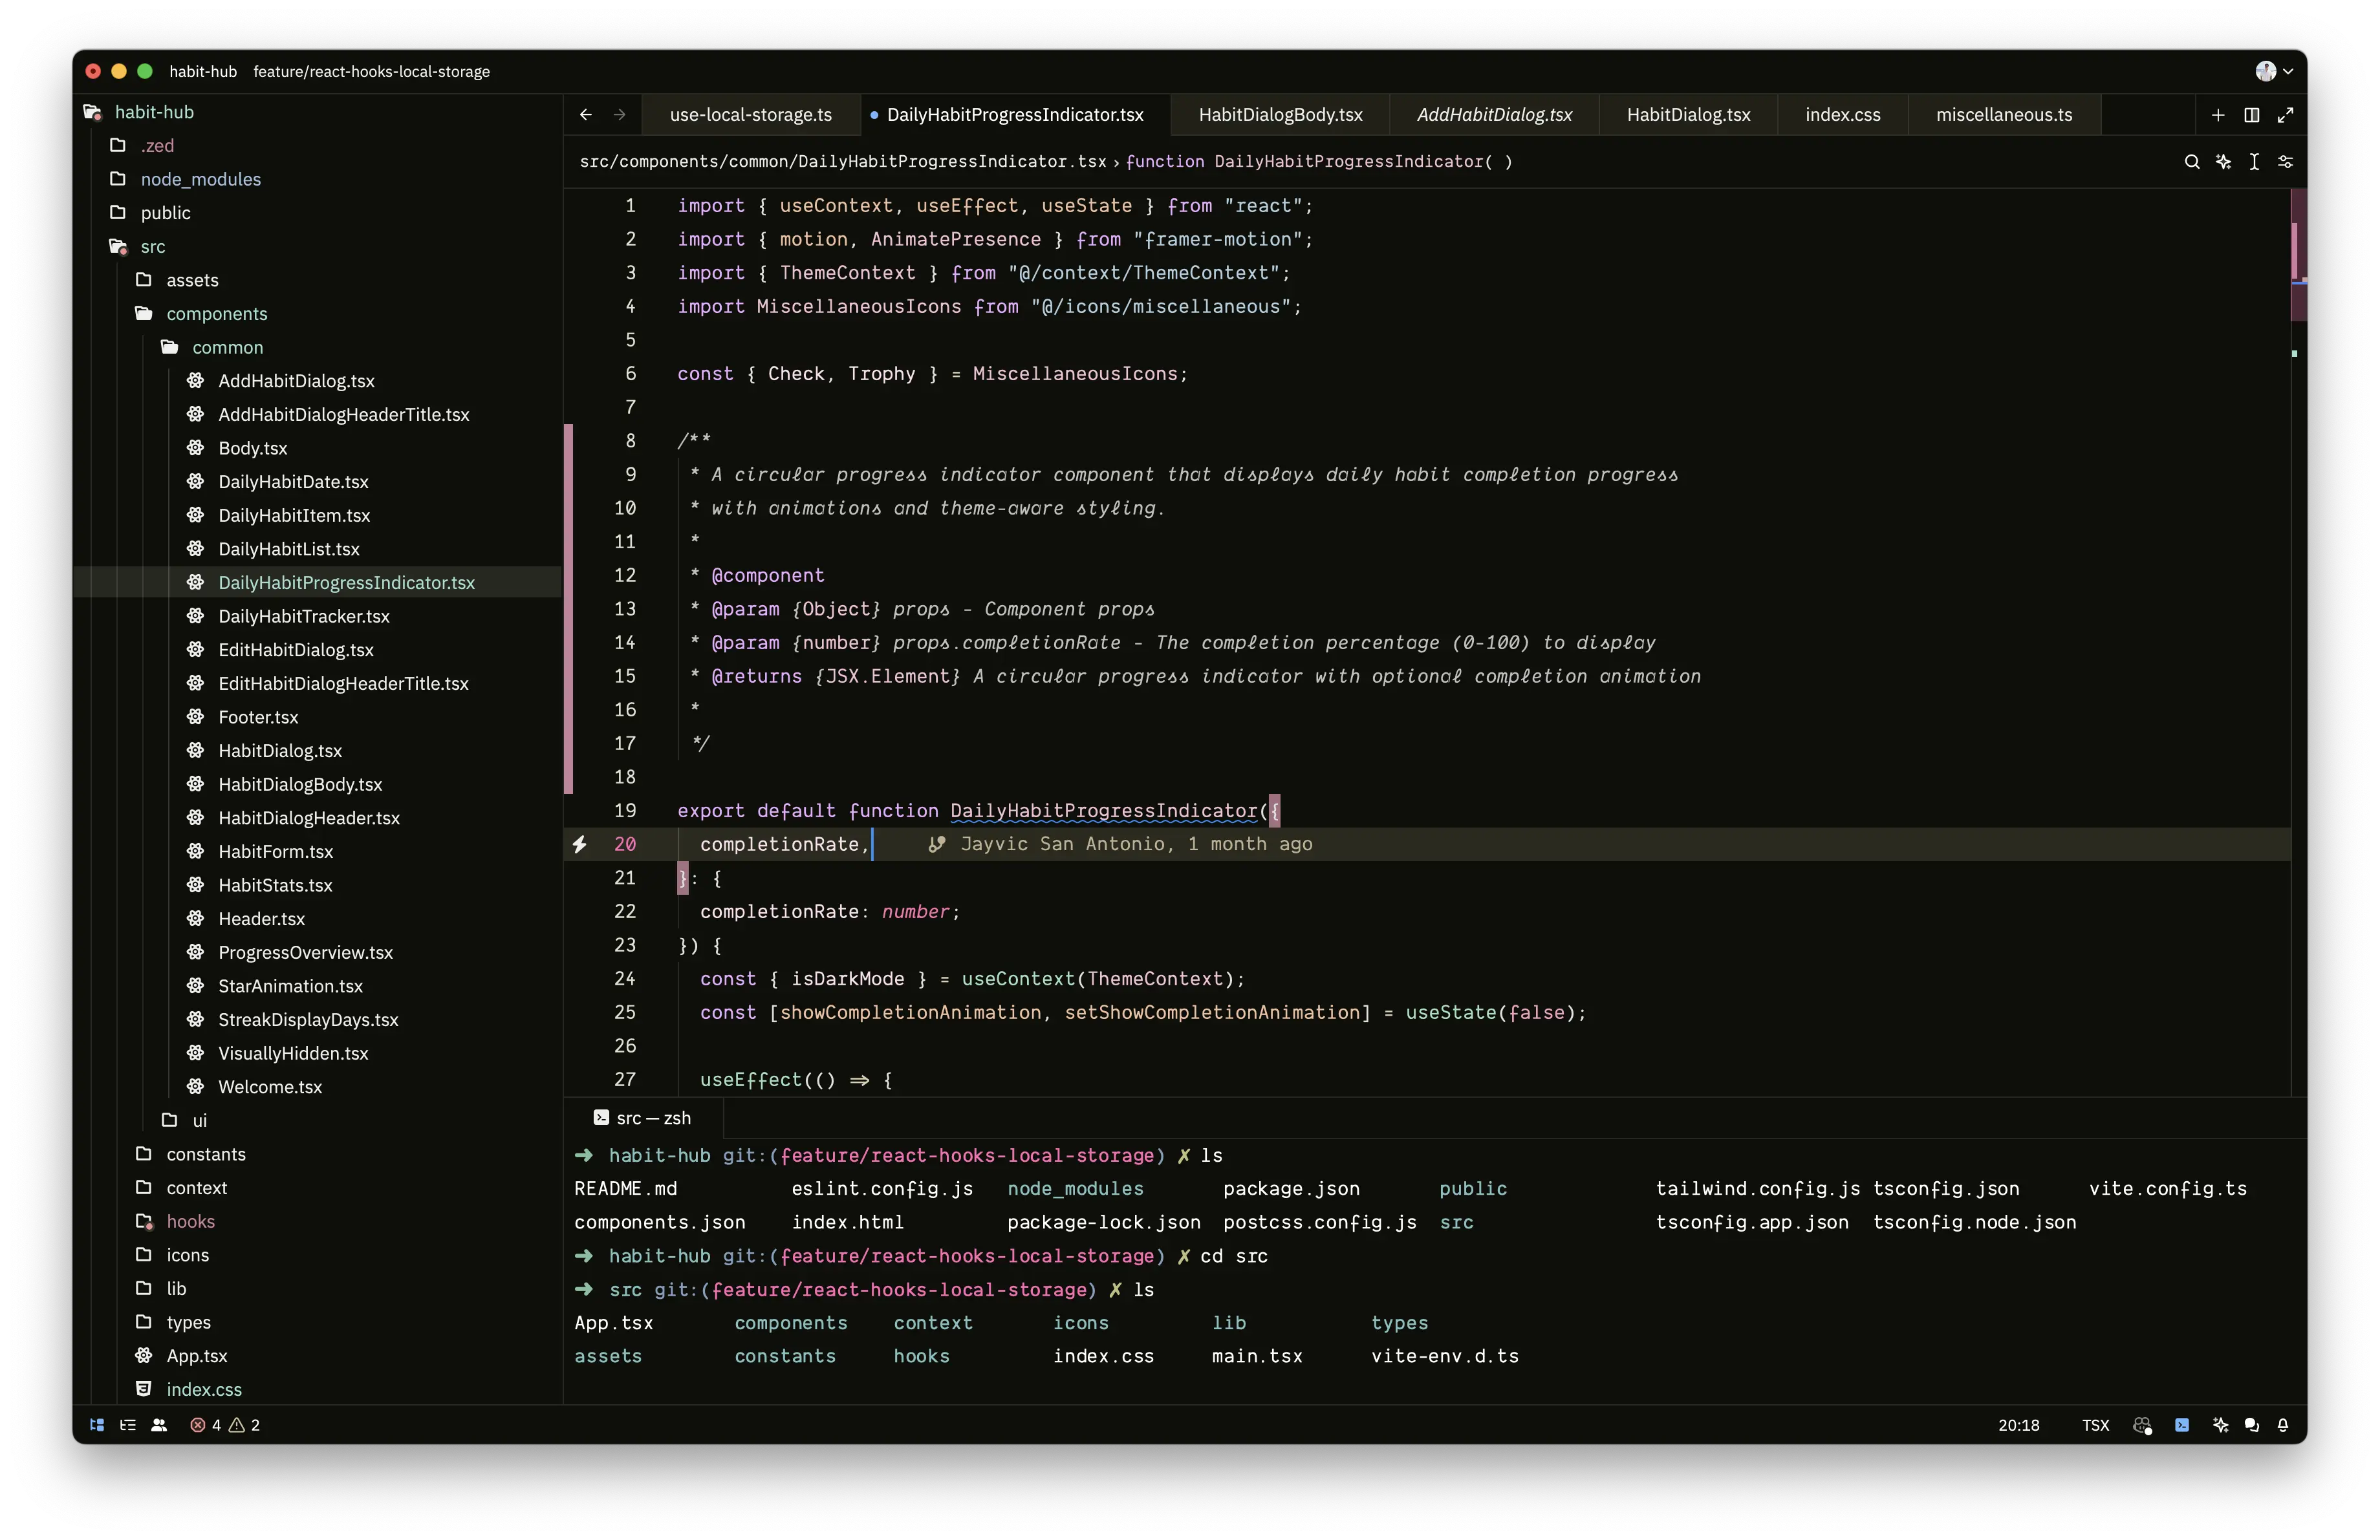Toggle the terminal panel icon in status bar
The width and height of the screenshot is (2380, 1540).
[2182, 1425]
